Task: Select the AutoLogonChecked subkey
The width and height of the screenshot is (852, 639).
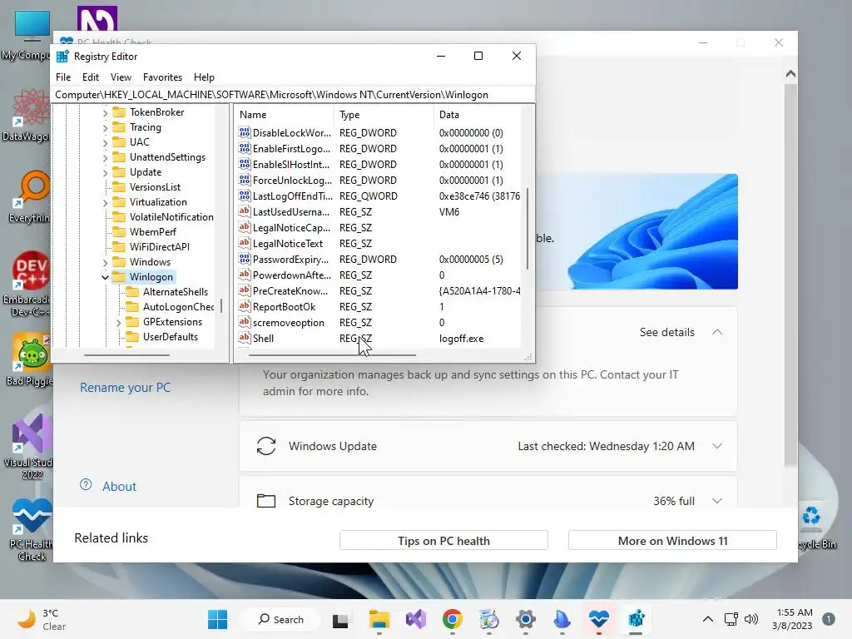Action: 178,306
